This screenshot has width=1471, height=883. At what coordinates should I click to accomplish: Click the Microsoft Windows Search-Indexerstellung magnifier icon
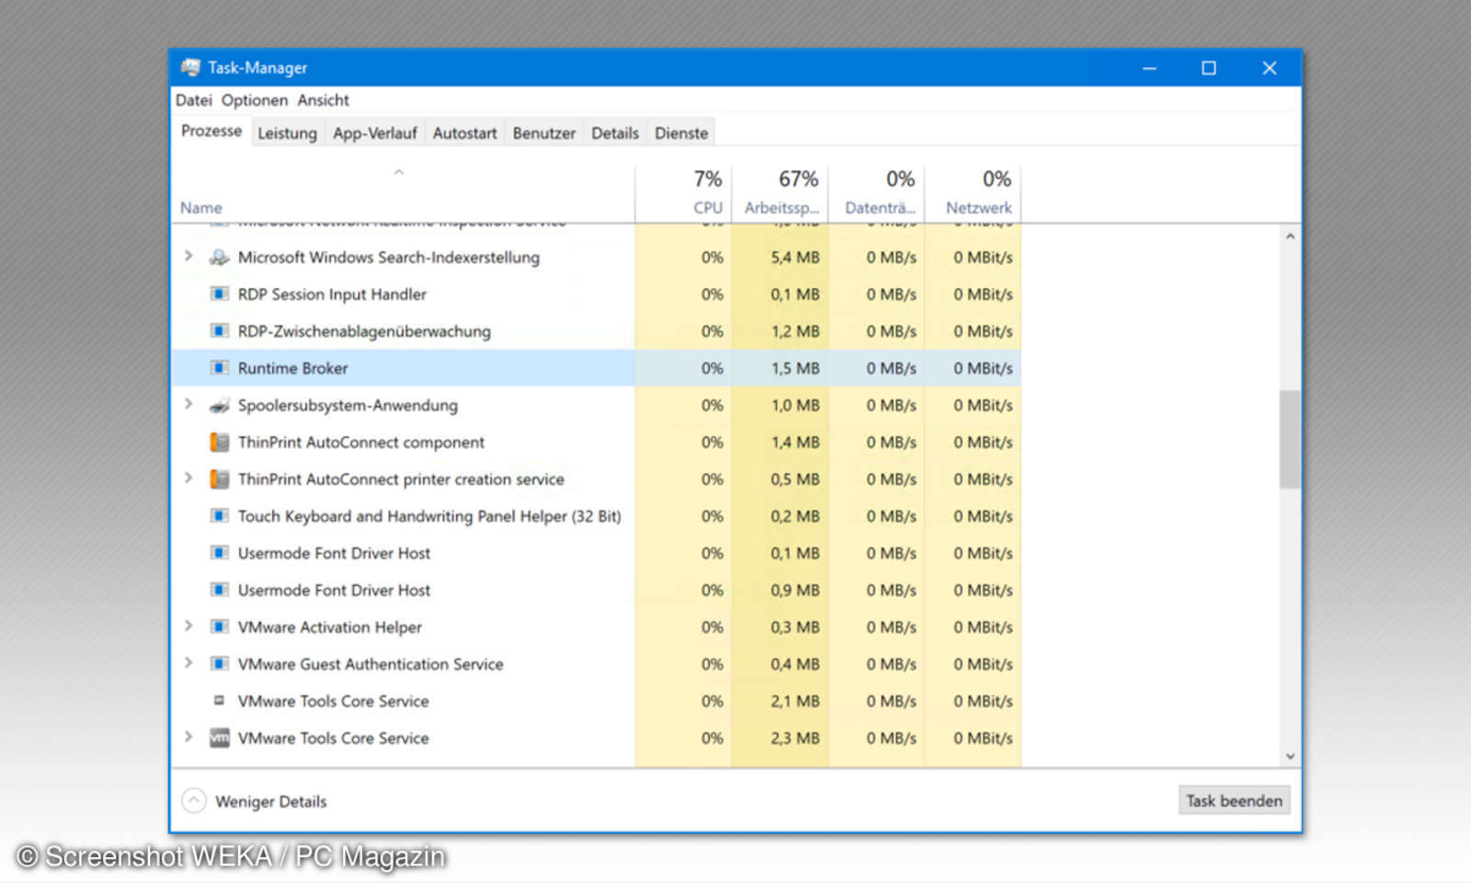220,258
